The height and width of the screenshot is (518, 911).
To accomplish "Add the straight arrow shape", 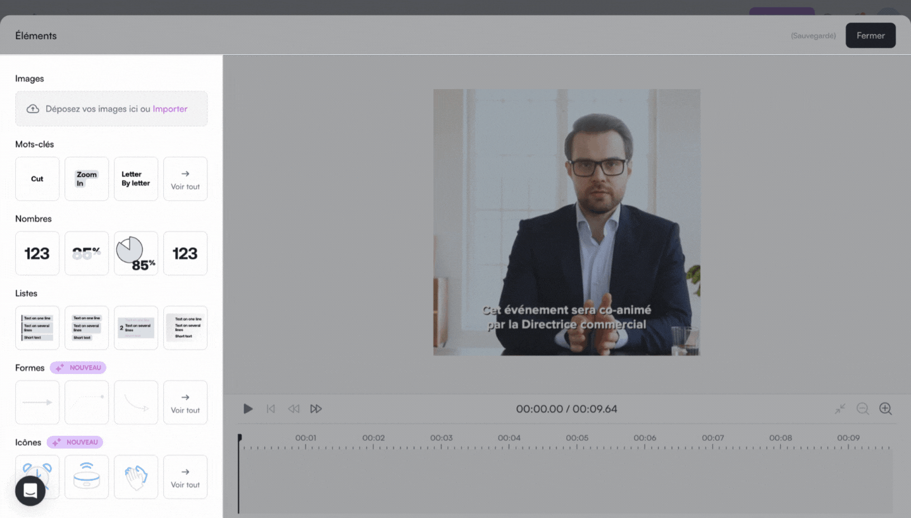I will [x=37, y=402].
